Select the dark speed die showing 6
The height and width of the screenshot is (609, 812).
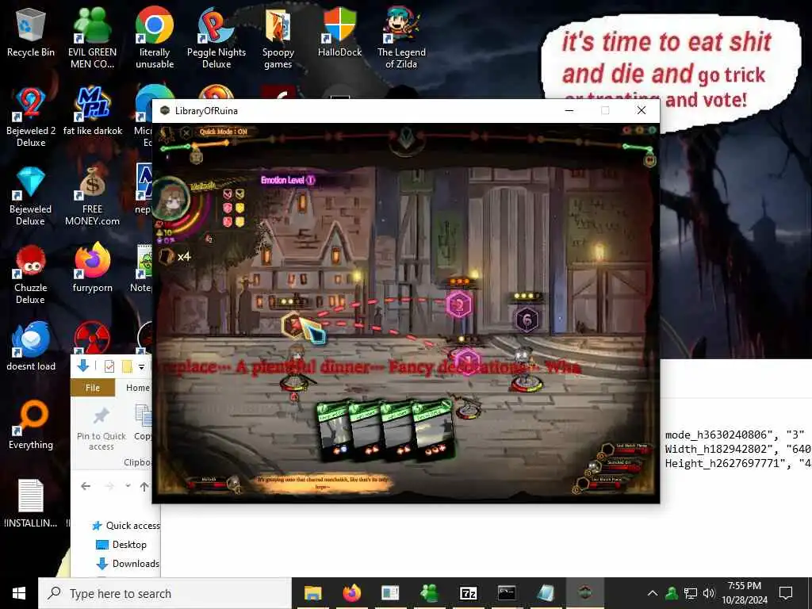point(527,320)
